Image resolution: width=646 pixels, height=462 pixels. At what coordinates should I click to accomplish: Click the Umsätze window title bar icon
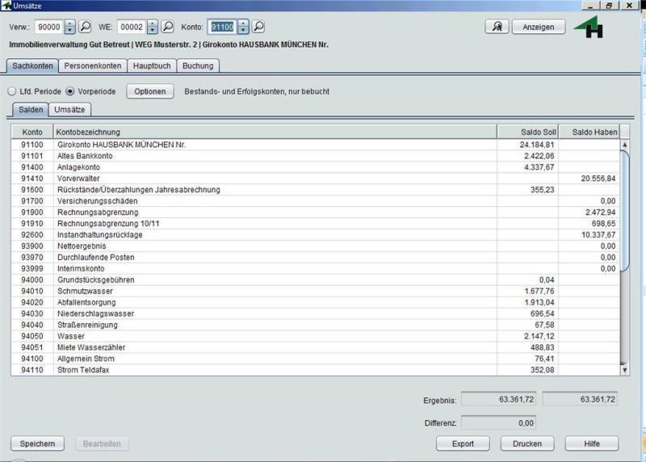(x=6, y=6)
